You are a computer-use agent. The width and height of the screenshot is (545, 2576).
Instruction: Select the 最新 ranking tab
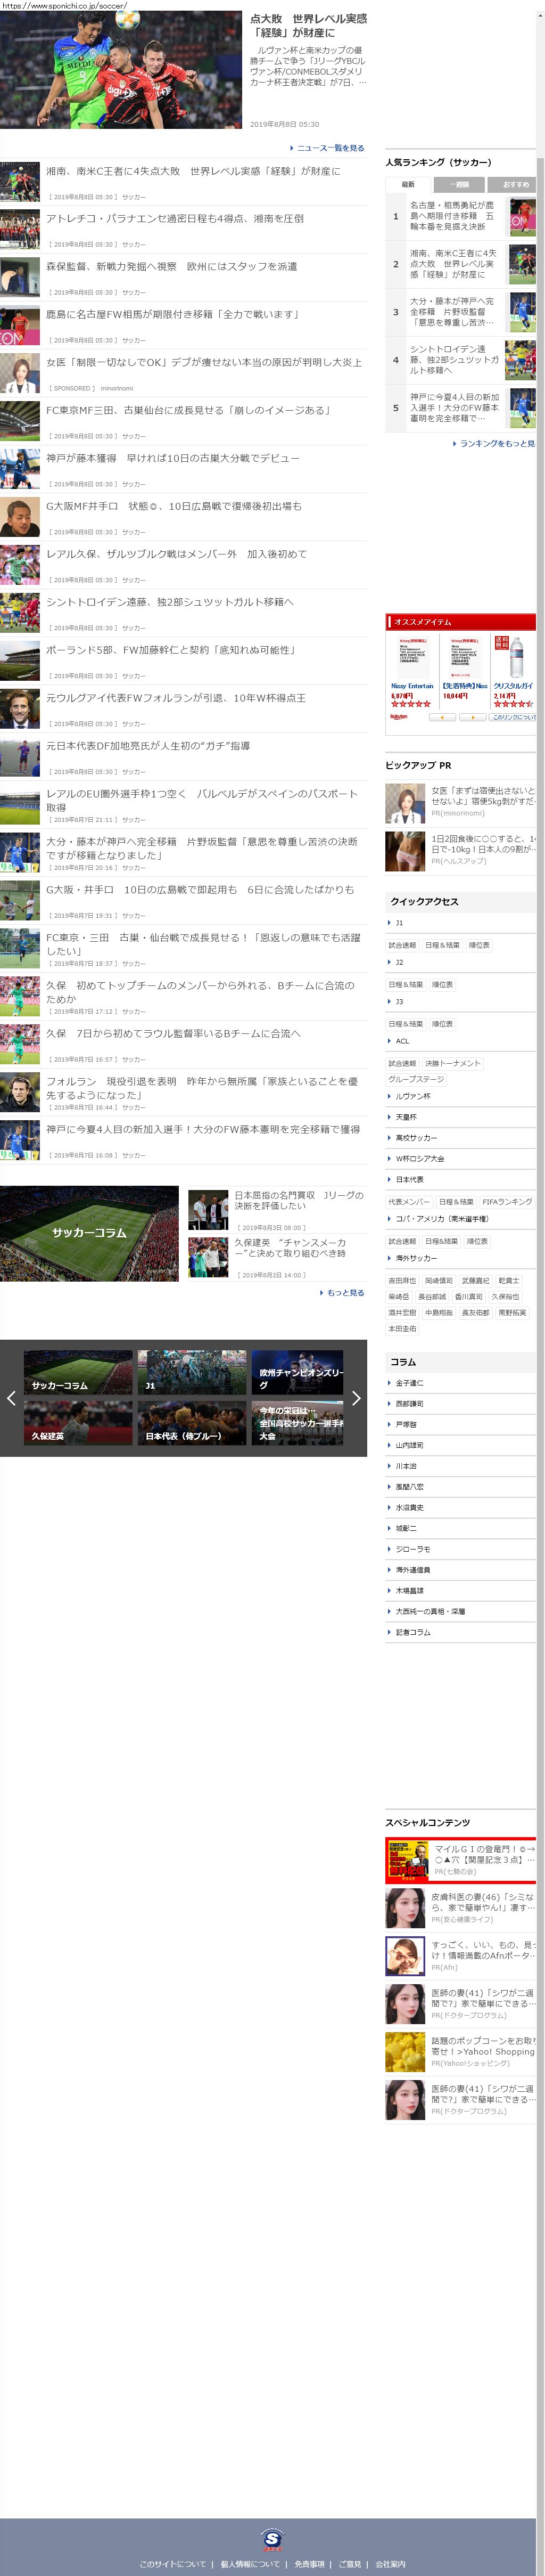click(x=408, y=184)
